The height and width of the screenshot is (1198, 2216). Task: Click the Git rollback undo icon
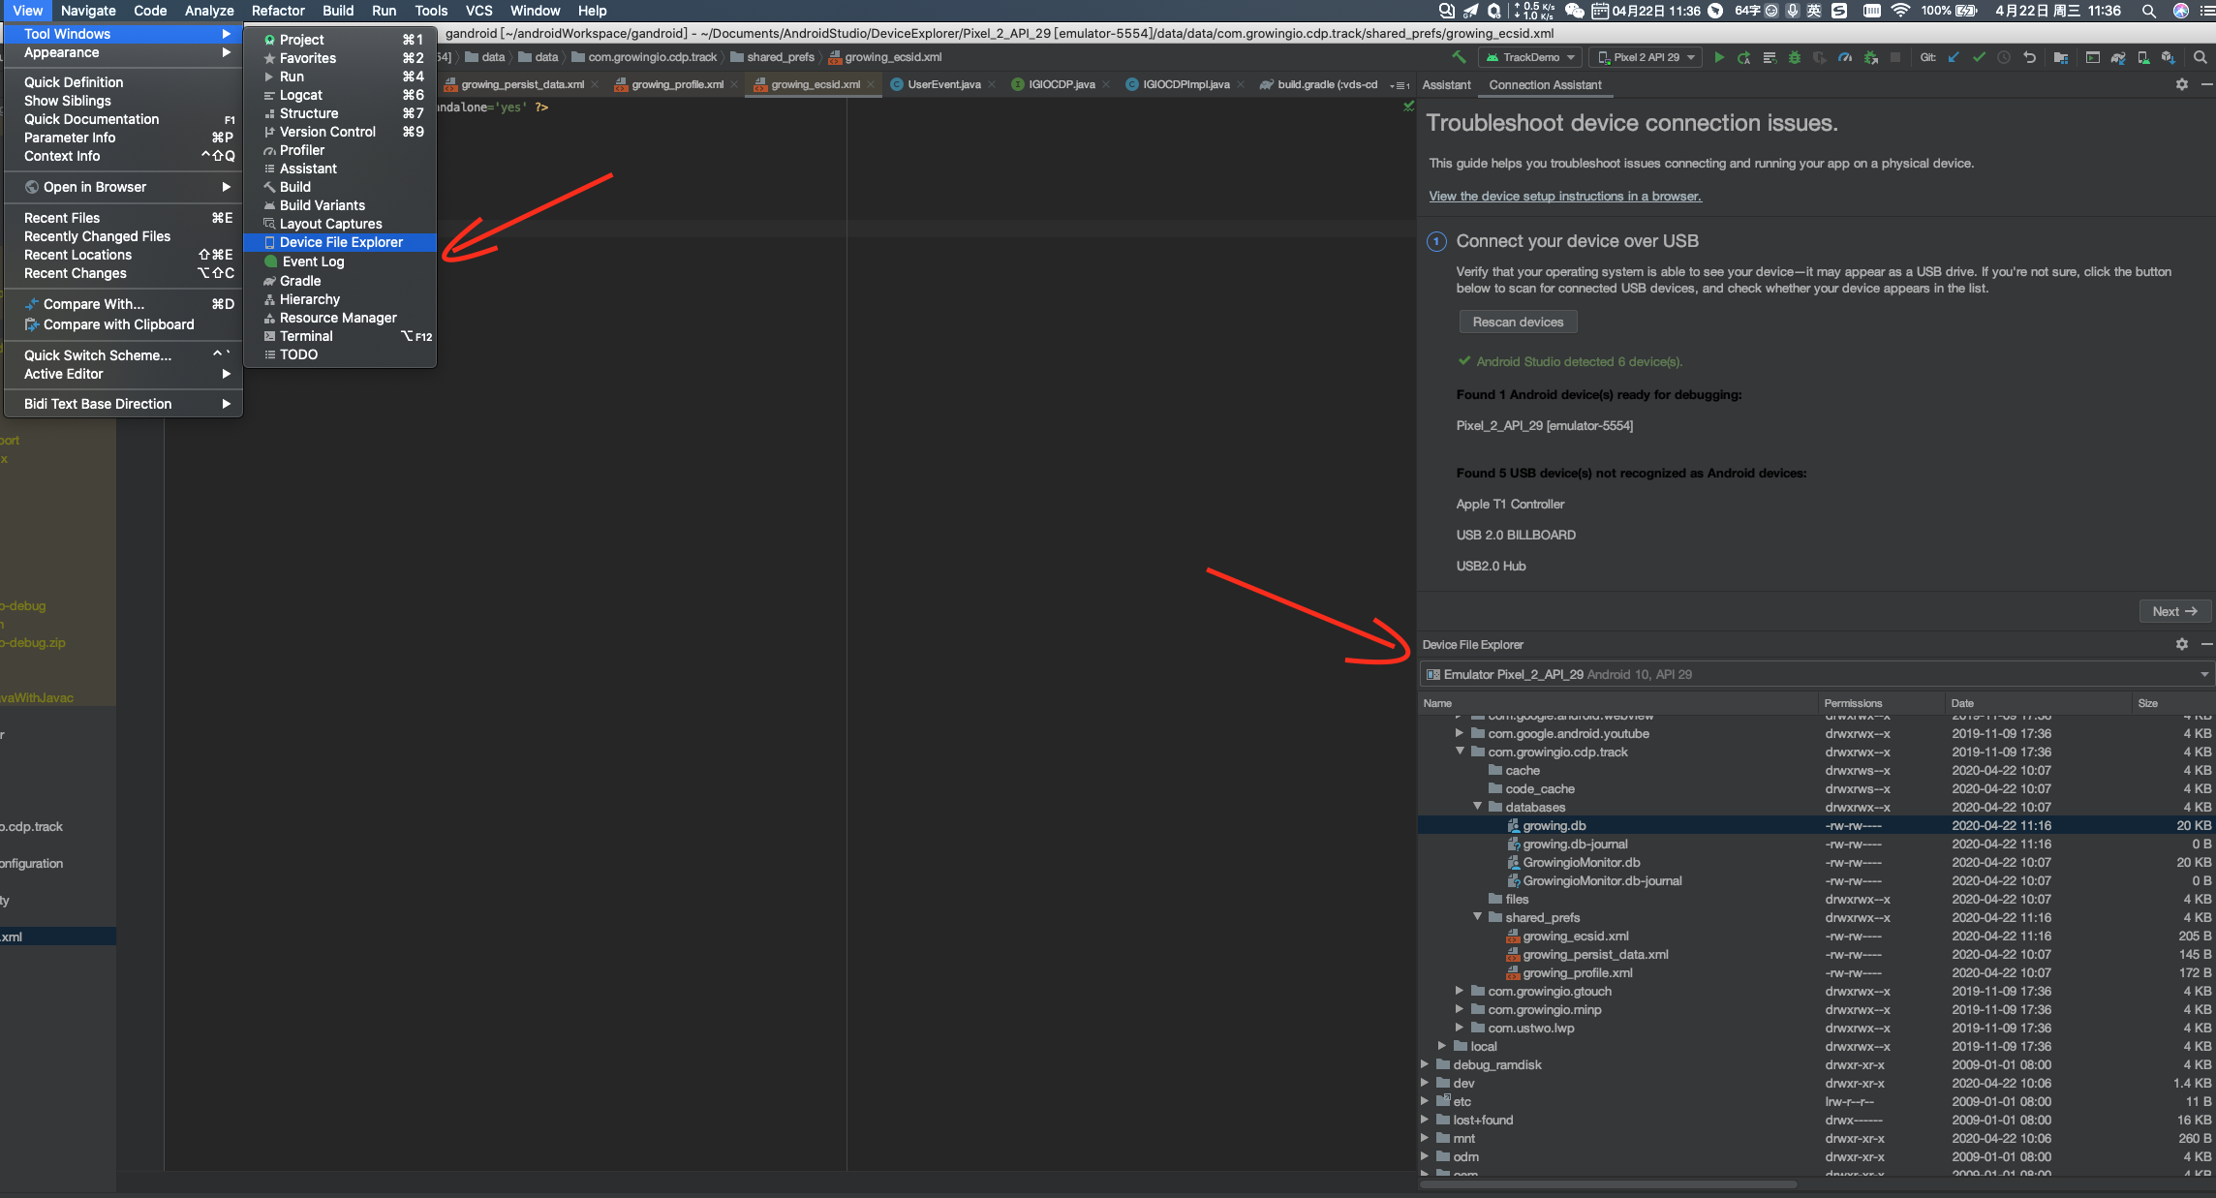tap(2029, 57)
